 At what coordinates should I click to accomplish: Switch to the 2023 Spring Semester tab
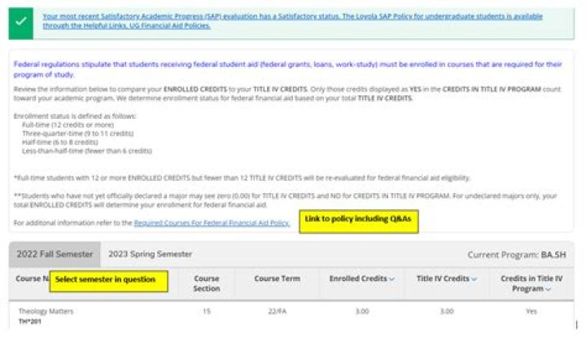point(150,253)
